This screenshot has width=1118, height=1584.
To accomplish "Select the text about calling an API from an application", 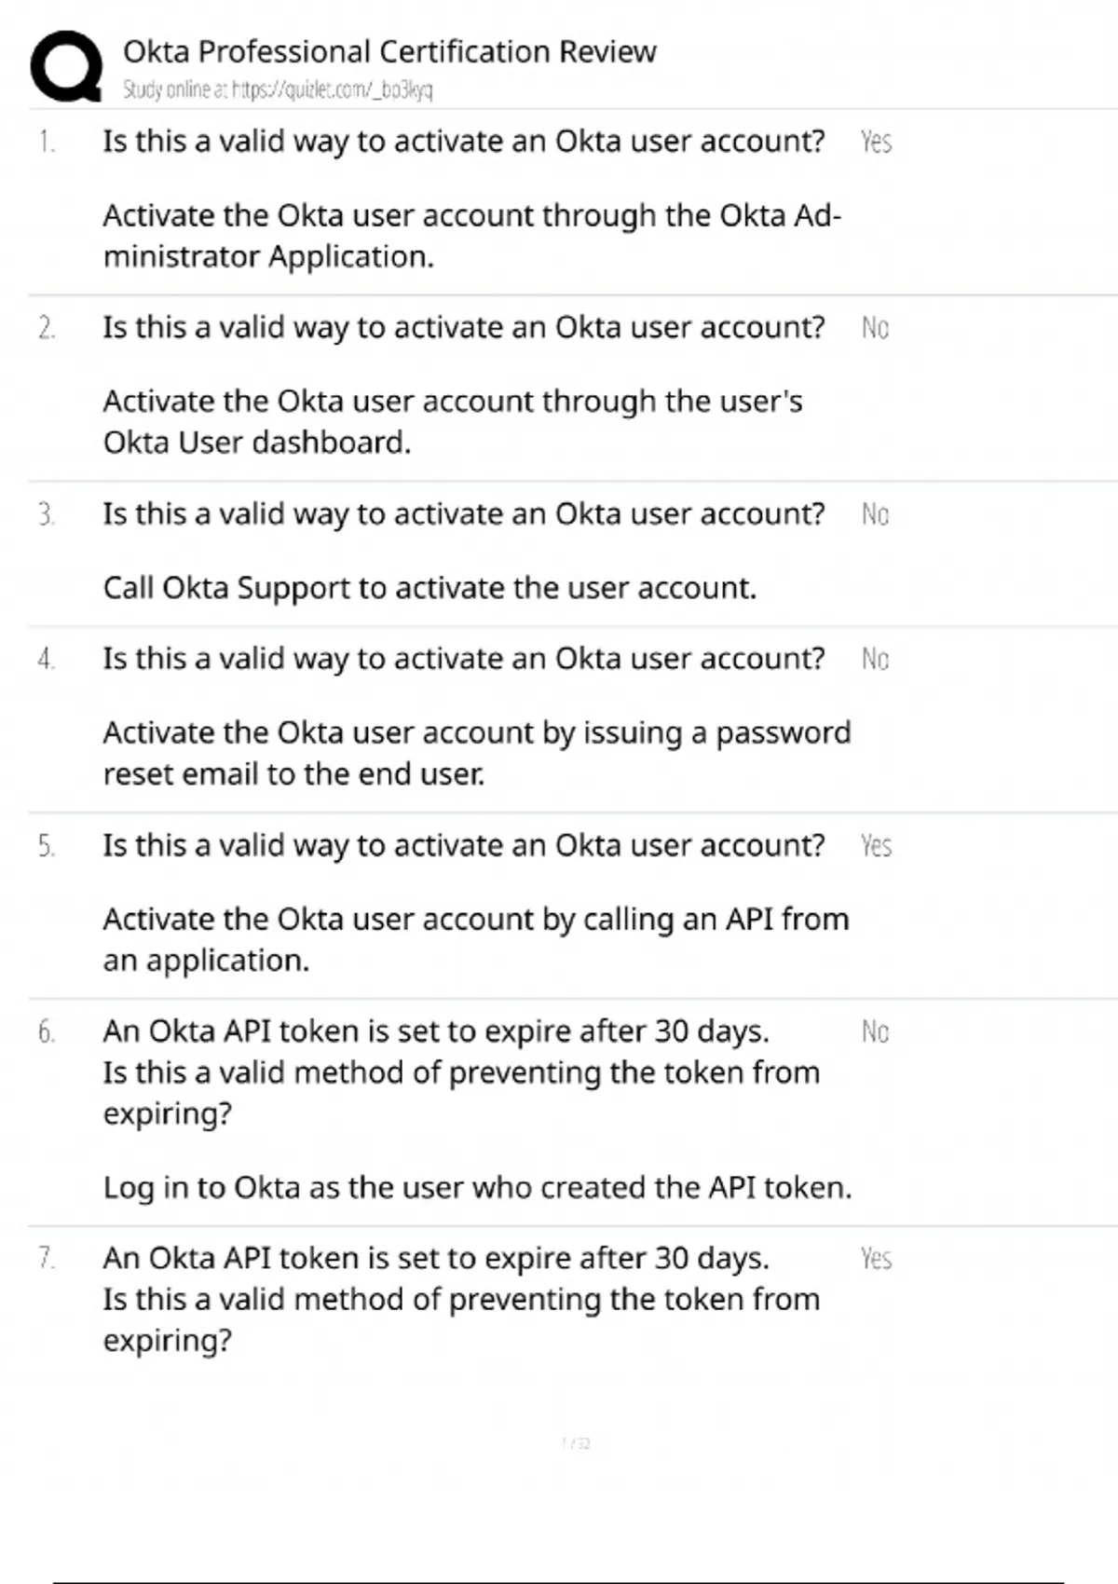I will tap(476, 939).
